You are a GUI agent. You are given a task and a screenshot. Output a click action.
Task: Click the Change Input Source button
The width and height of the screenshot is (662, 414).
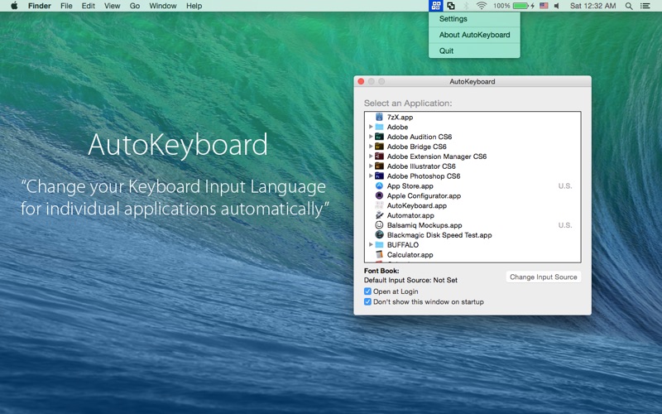(x=544, y=277)
